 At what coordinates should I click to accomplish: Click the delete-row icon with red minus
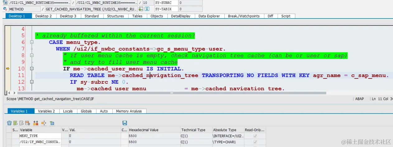coord(27,123)
